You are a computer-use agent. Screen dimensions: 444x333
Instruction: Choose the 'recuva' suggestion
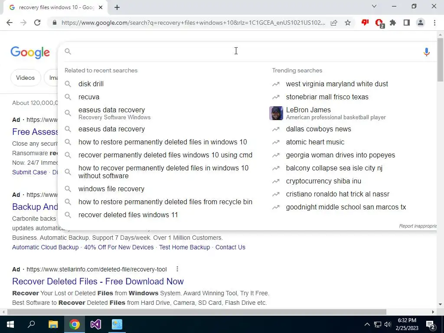pyautogui.click(x=89, y=97)
